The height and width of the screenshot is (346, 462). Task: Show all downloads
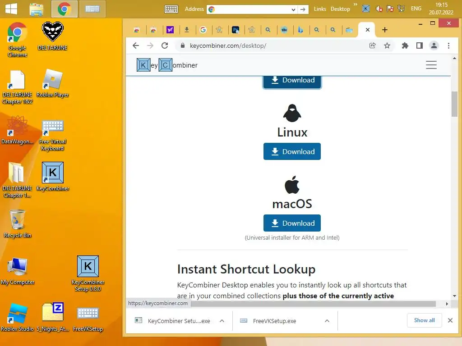424,320
